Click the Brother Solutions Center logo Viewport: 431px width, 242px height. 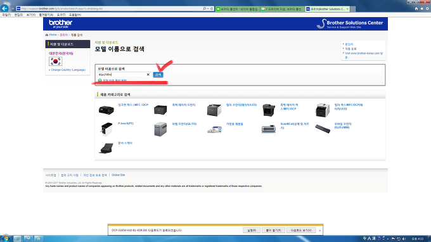[x=350, y=24]
